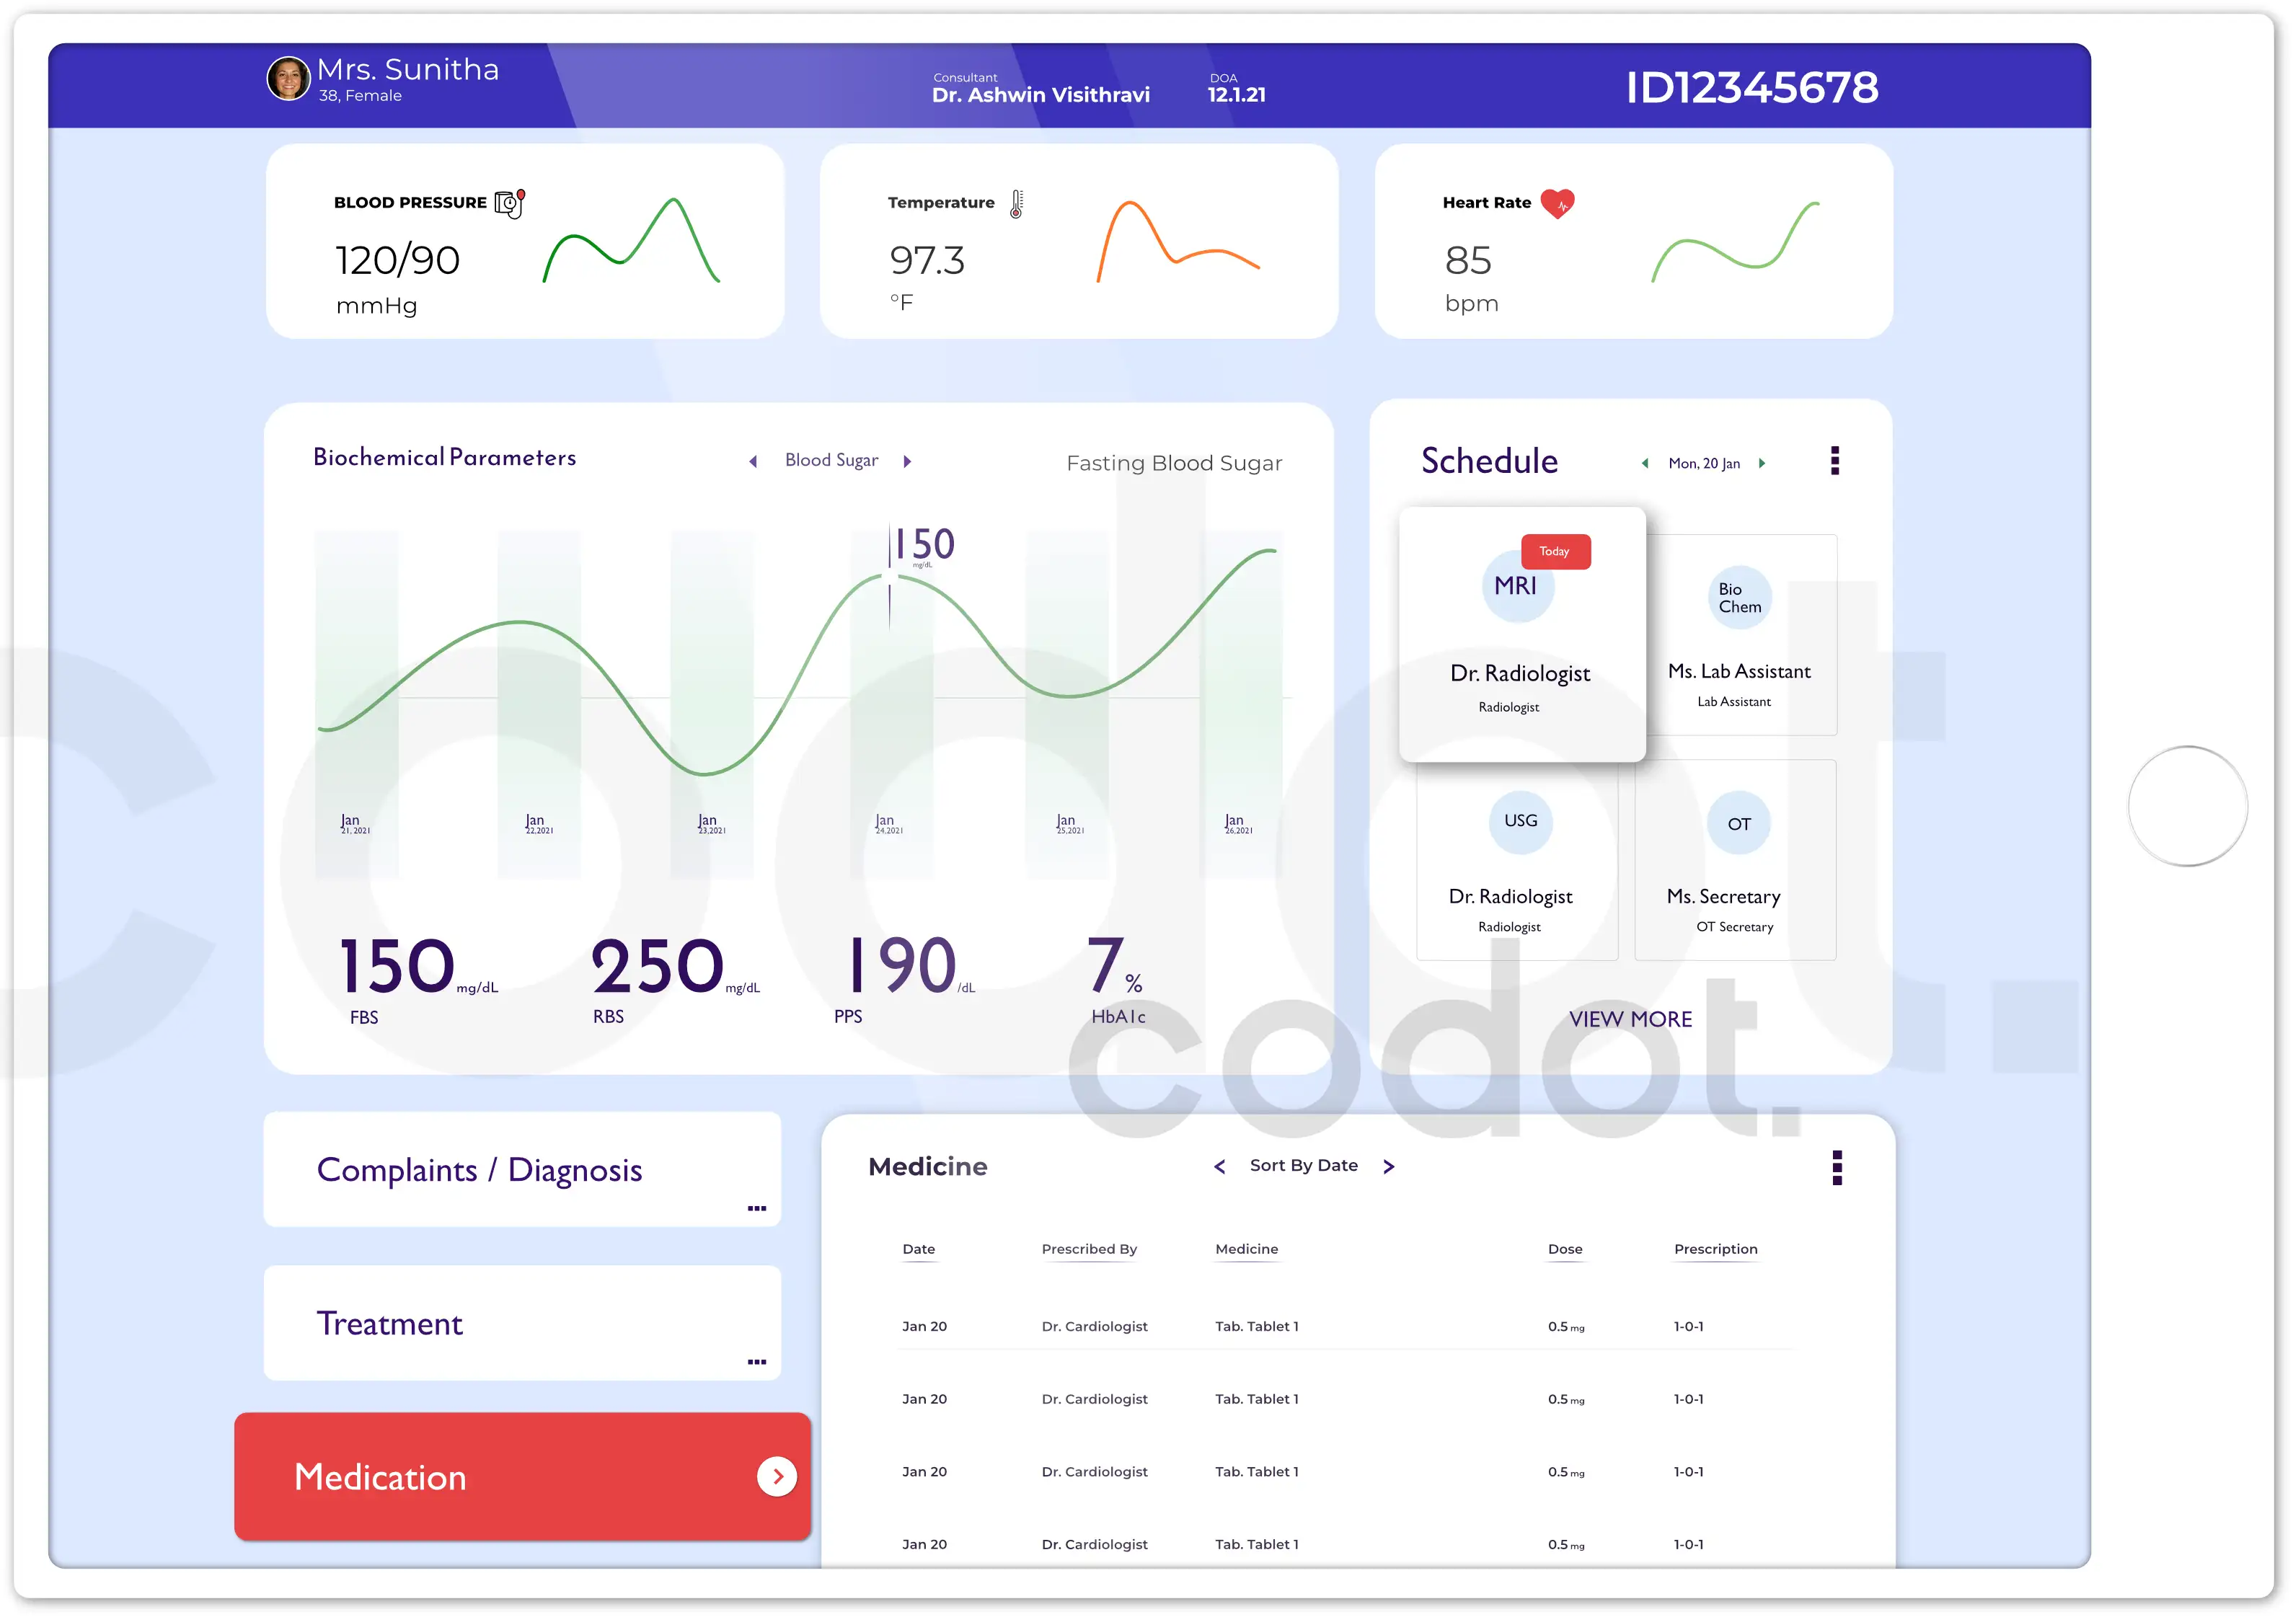Image resolution: width=2293 pixels, height=1617 pixels.
Task: Click the Today badge on MRI card
Action: 1555,550
